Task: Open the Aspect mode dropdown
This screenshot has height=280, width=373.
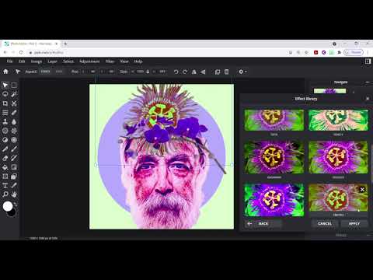Action: click(x=45, y=72)
